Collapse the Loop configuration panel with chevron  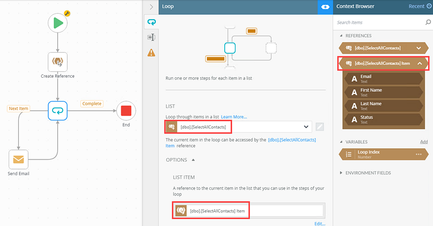pos(151,7)
